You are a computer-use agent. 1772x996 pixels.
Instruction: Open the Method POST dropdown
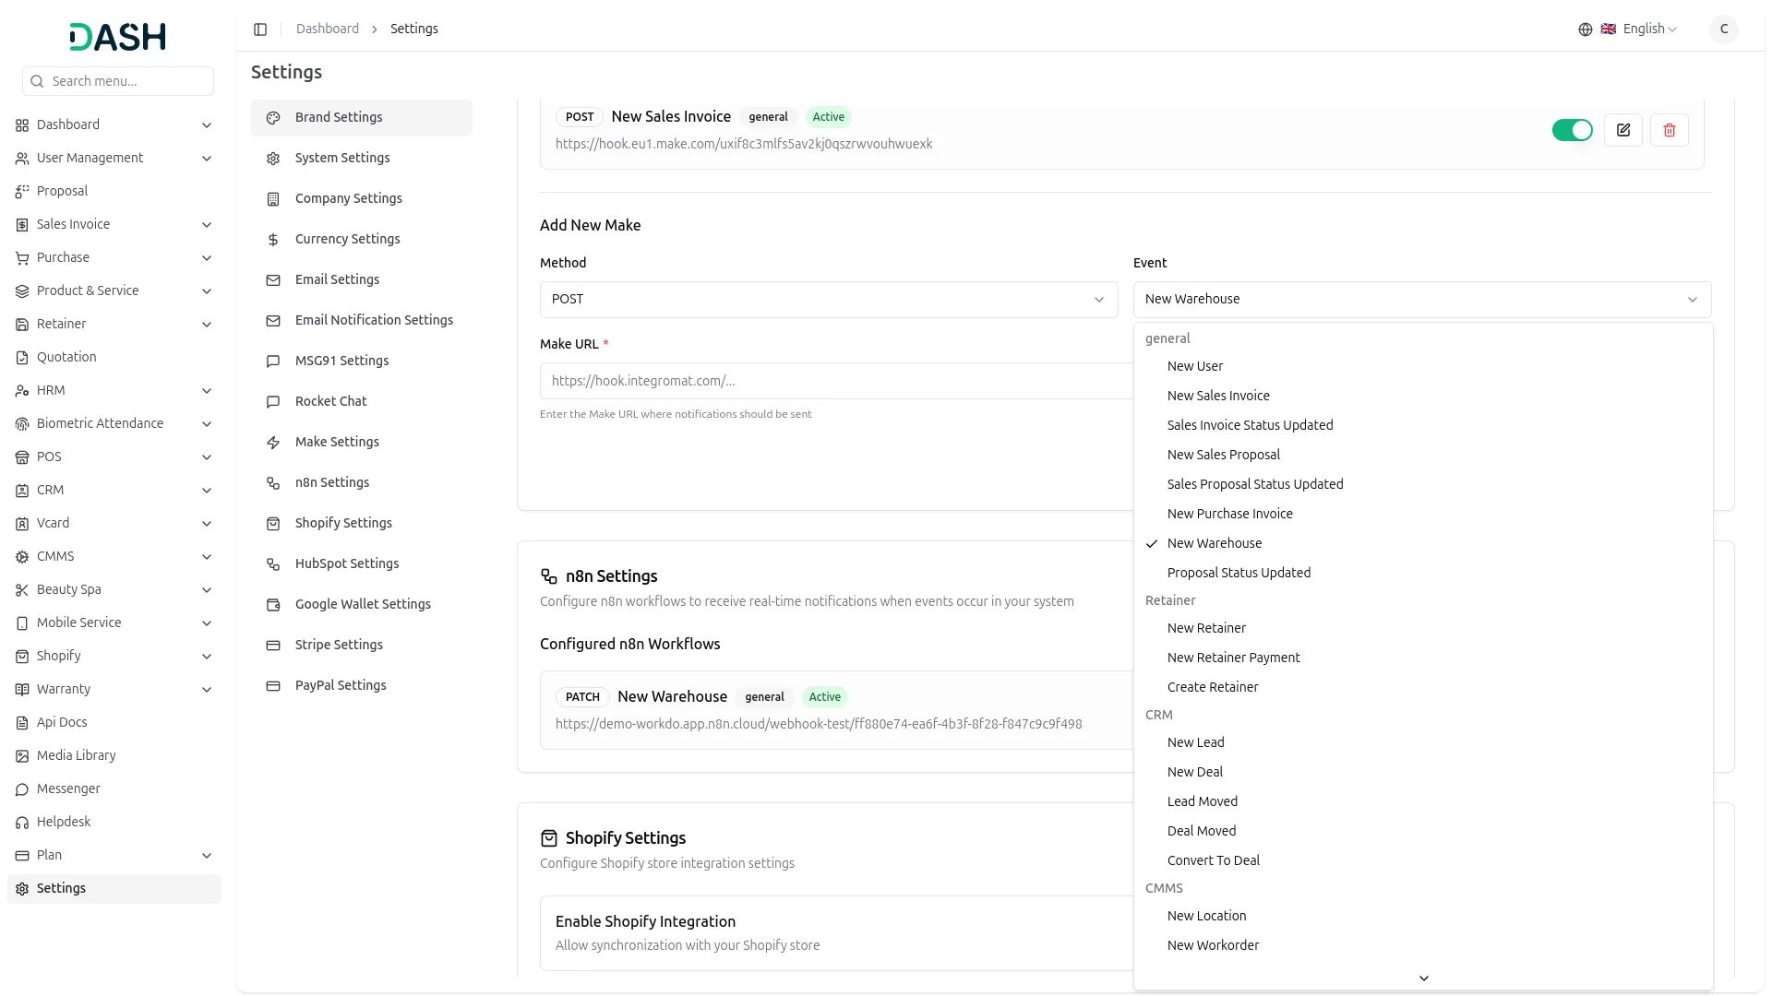(x=829, y=300)
